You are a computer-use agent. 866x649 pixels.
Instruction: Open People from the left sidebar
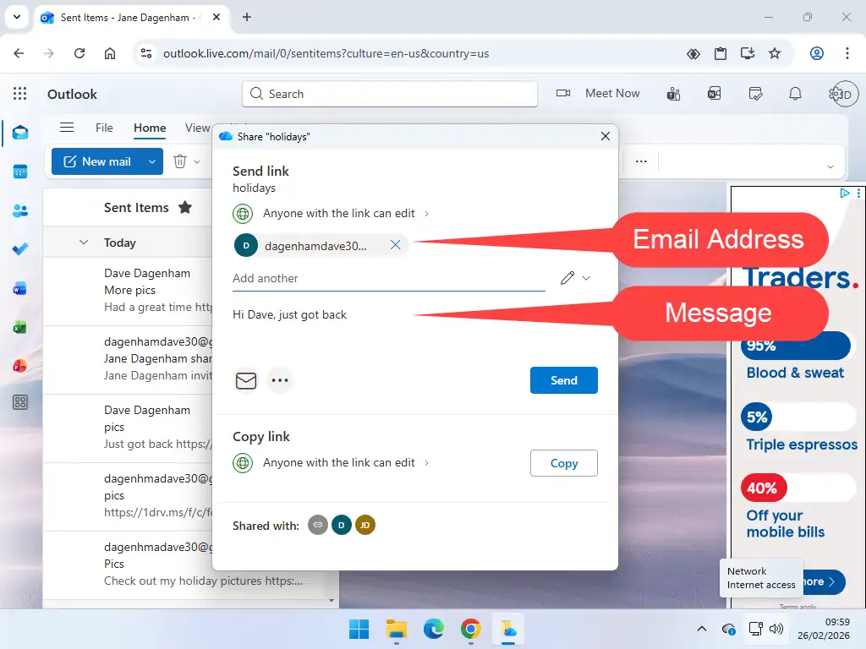point(20,210)
